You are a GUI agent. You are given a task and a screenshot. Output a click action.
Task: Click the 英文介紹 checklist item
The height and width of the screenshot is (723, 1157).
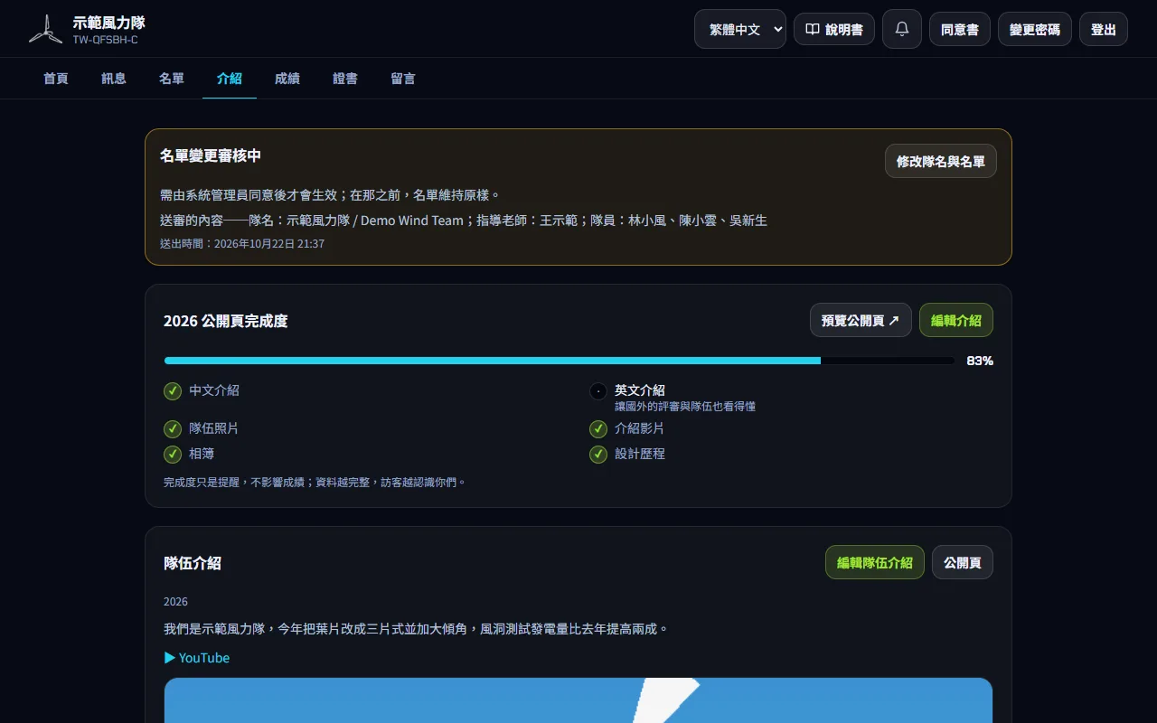pos(640,390)
